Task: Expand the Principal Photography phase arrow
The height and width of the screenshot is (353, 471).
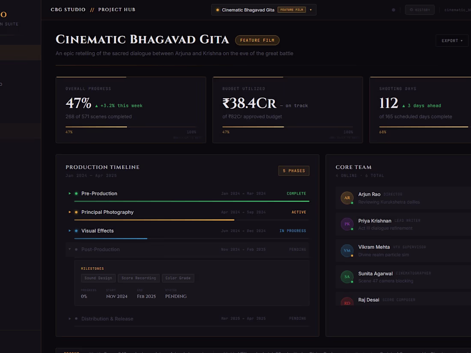Action: (70, 212)
